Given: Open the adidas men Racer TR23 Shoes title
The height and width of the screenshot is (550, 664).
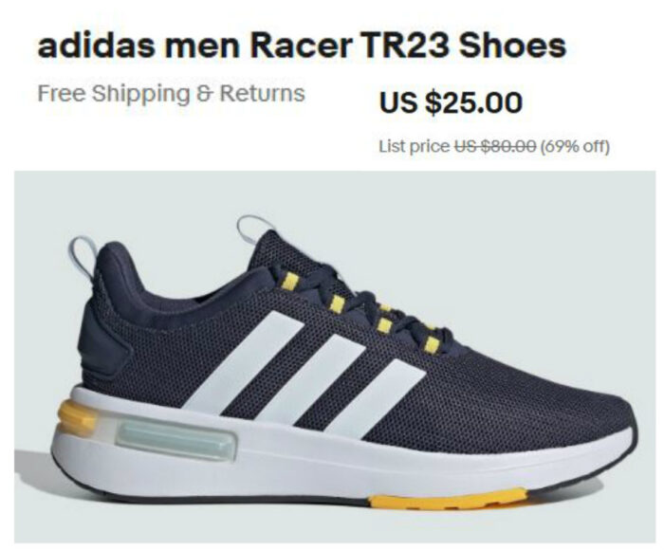Looking at the screenshot, I should point(302,46).
